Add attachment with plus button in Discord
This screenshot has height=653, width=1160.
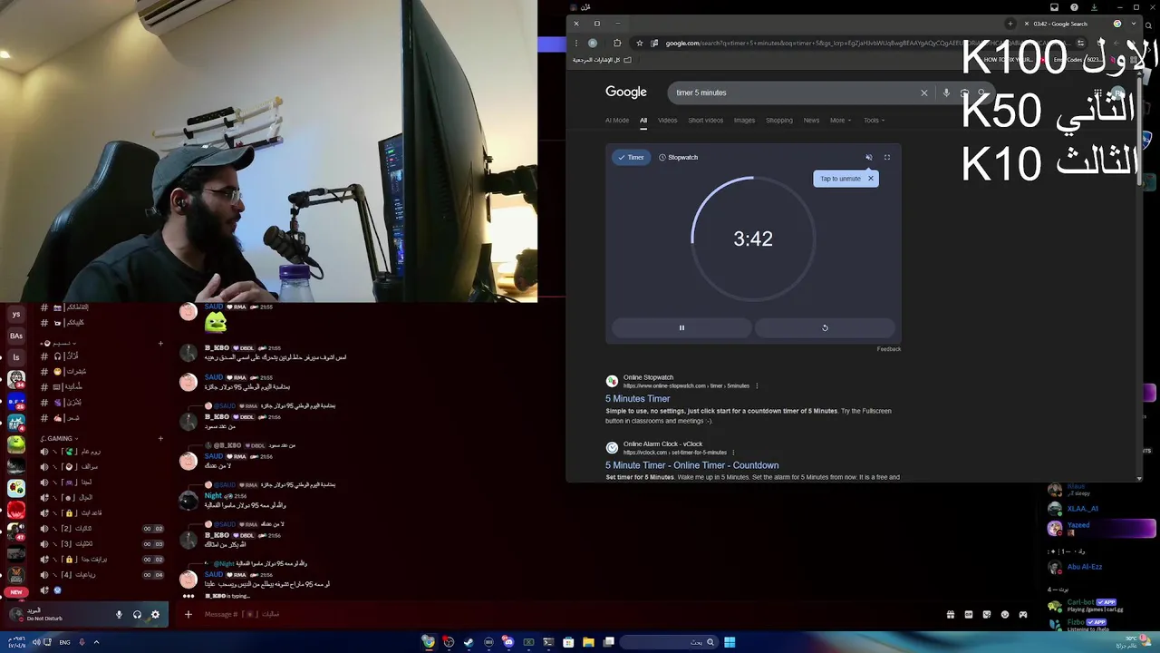coord(188,614)
